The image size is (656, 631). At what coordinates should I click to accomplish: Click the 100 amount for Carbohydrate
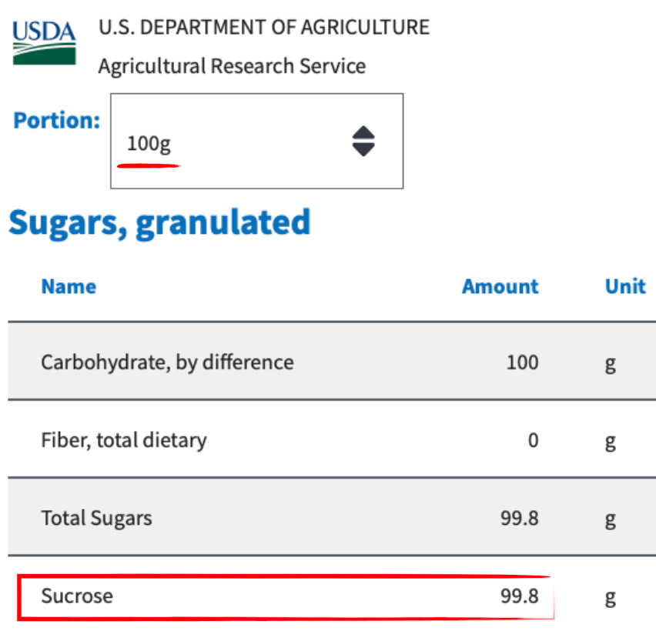click(522, 362)
